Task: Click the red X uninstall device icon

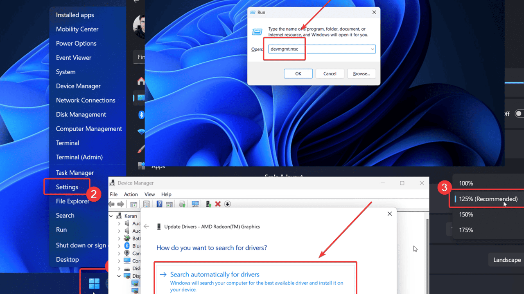Action: [218, 204]
